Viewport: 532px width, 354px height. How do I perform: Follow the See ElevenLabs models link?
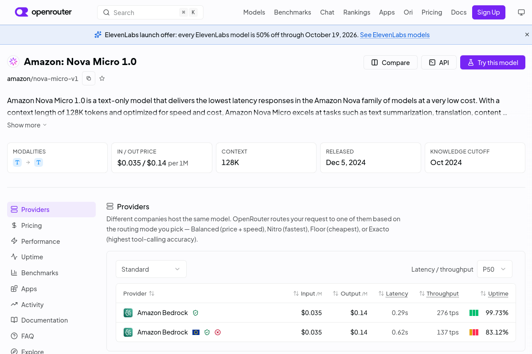tap(395, 35)
